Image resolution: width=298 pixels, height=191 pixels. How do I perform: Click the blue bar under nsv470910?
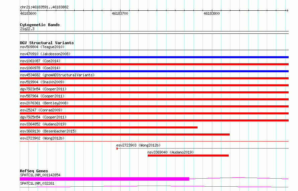pos(154,57)
